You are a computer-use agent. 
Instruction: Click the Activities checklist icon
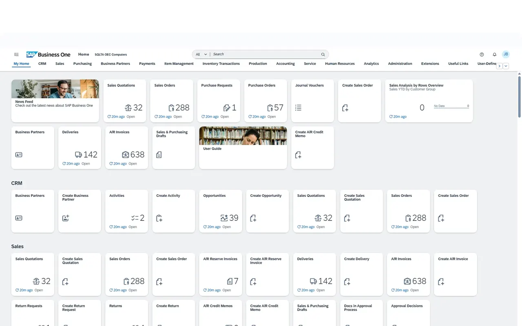coord(135,218)
